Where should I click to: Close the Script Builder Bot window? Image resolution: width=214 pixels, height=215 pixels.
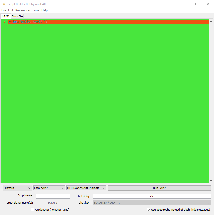coord(208,4)
